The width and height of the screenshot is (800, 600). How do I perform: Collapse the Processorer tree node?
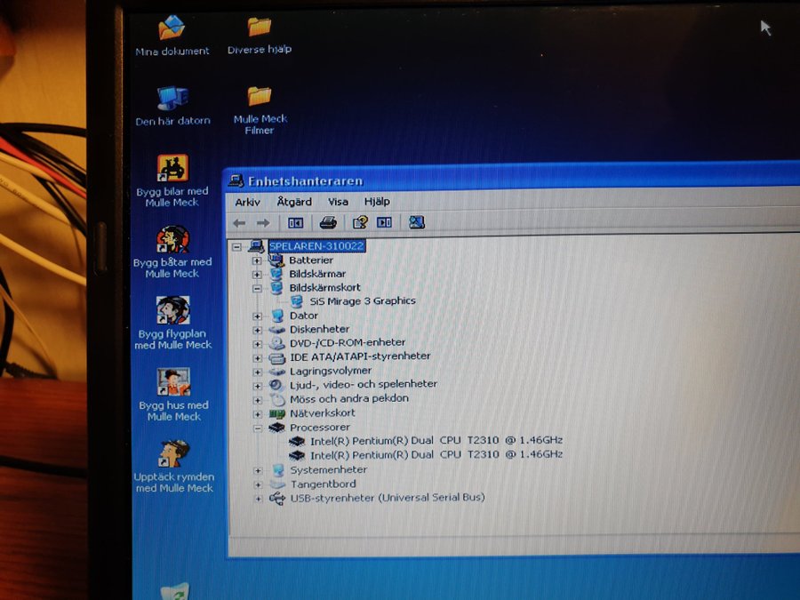click(257, 428)
